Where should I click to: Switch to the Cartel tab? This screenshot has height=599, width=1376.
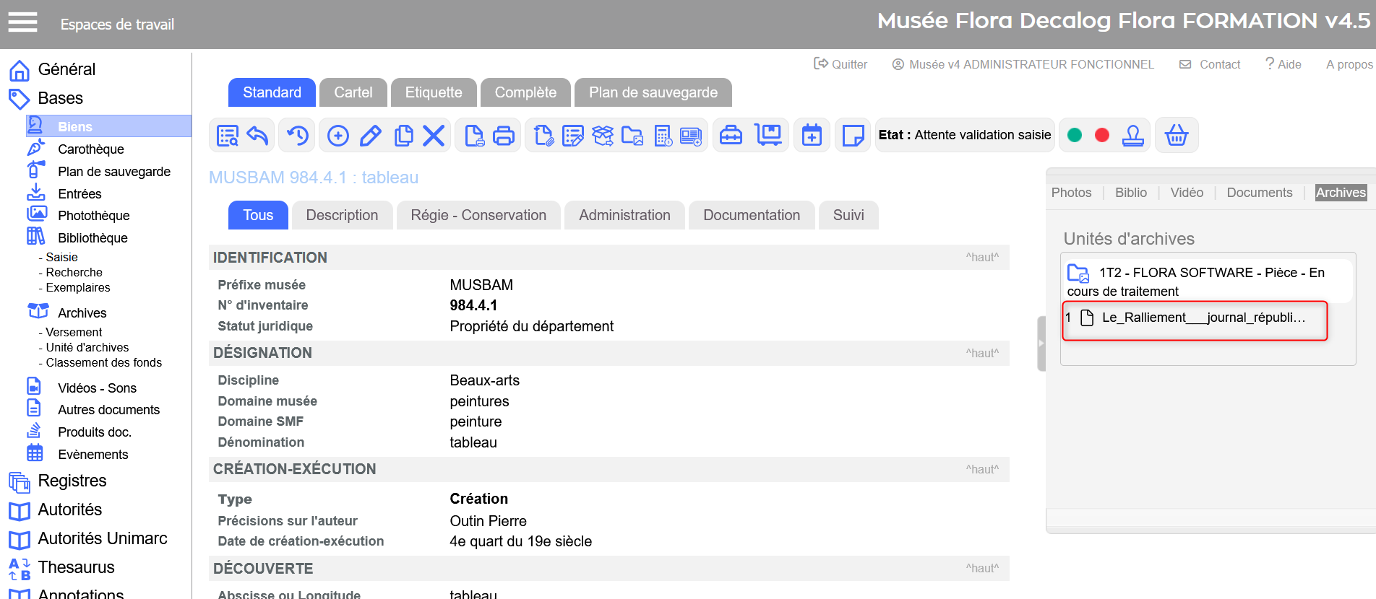[x=353, y=92]
